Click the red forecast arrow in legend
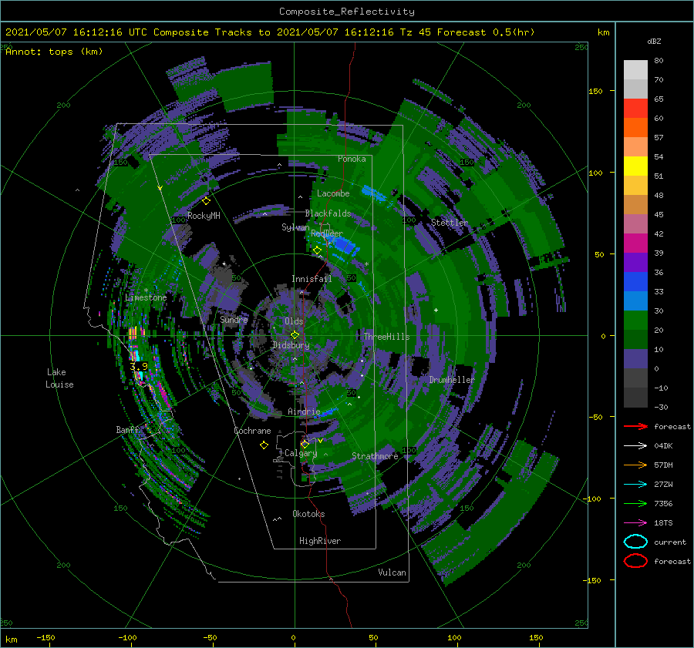Image resolution: width=694 pixels, height=648 pixels. [635, 426]
